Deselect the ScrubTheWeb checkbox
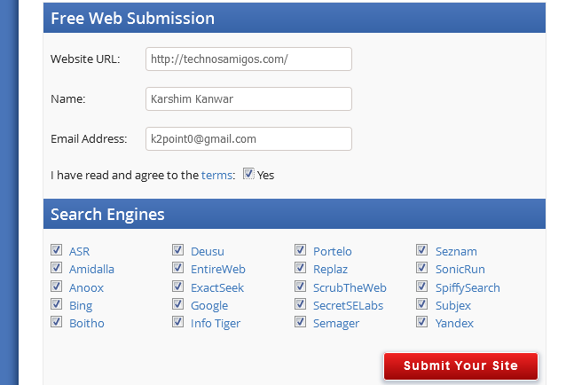Screen dimensions: 566x385 click(x=301, y=287)
